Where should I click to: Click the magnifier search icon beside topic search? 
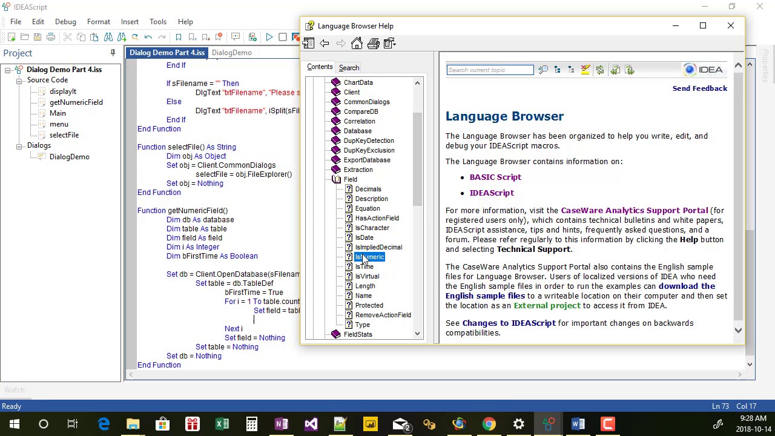543,70
